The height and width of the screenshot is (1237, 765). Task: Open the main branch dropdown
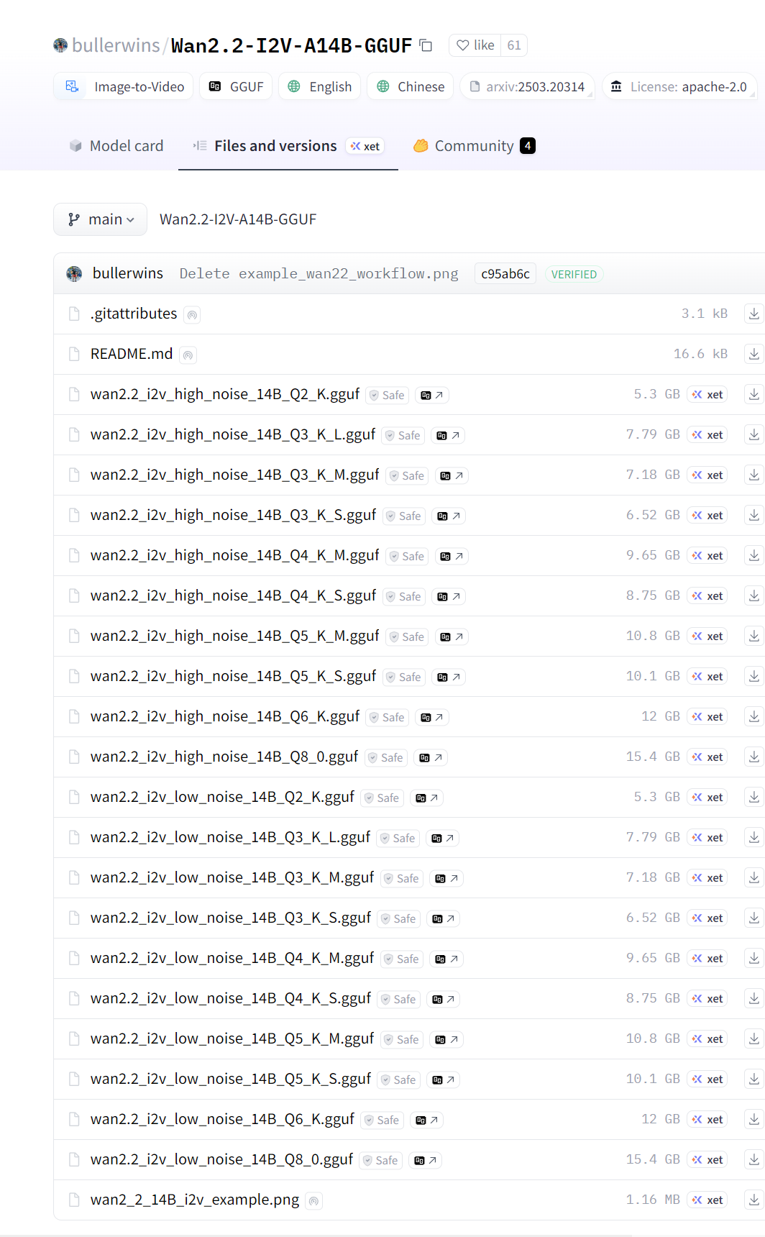[101, 219]
